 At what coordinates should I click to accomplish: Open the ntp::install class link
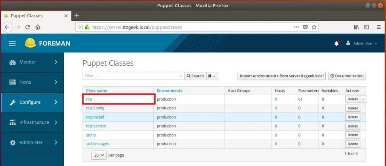(x=95, y=117)
